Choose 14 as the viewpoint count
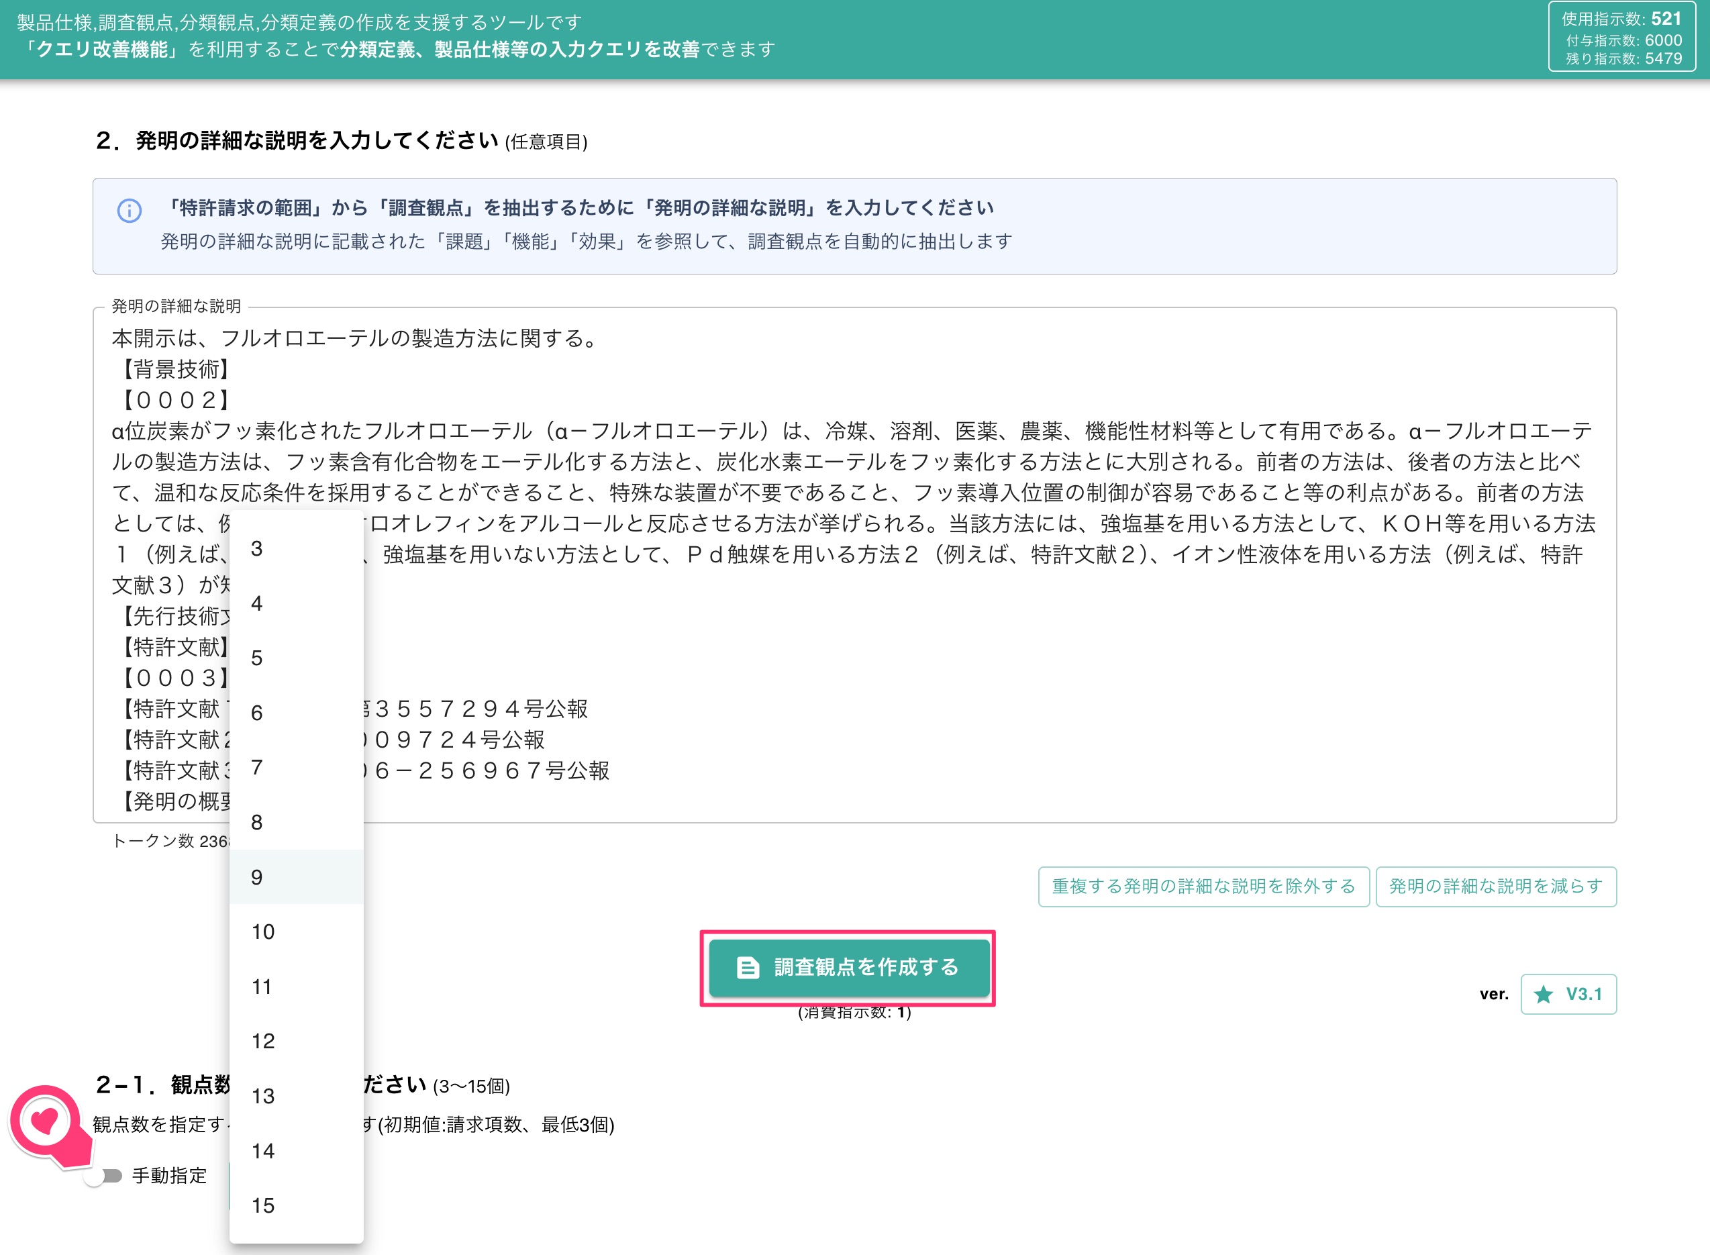The height and width of the screenshot is (1255, 1710). pos(296,1150)
